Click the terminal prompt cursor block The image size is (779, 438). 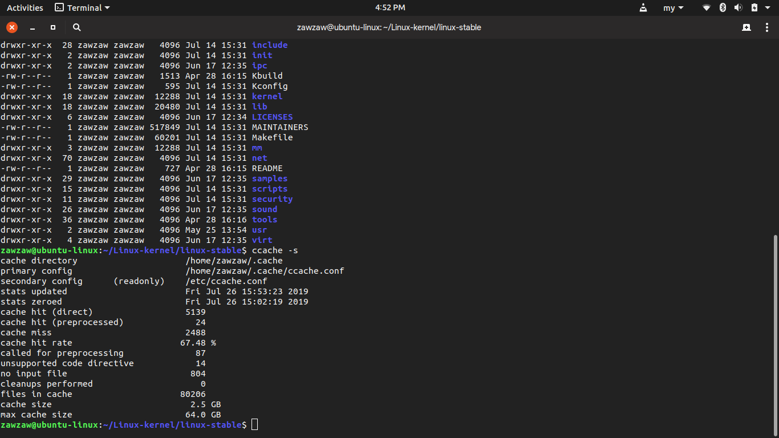(x=254, y=425)
